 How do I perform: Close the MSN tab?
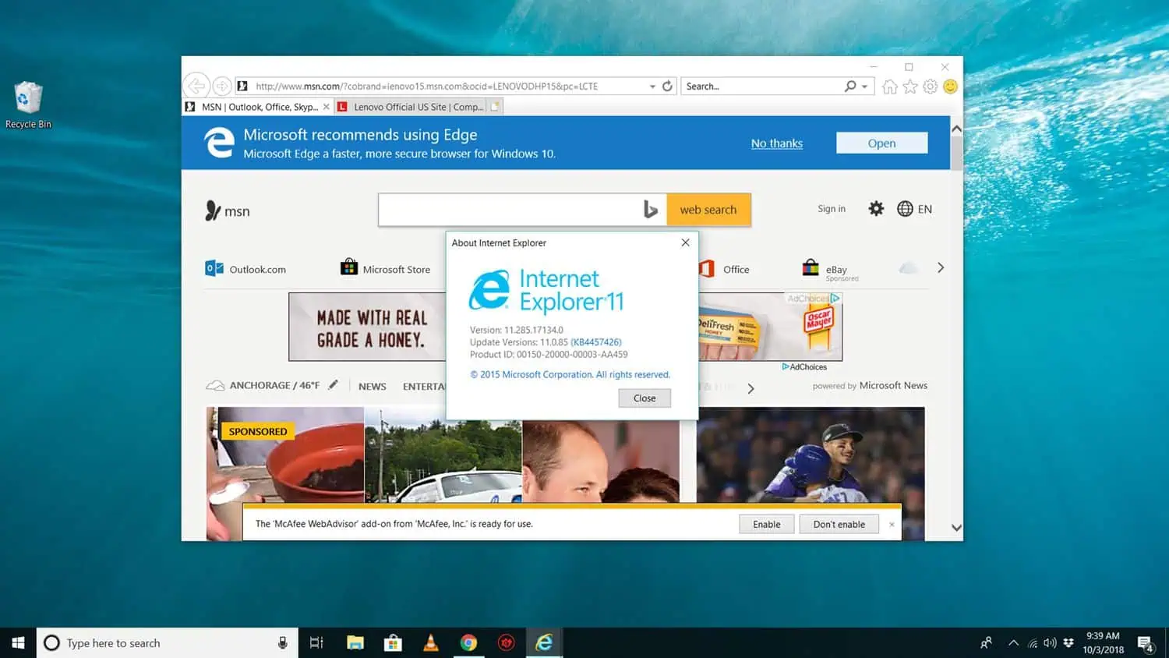point(327,107)
